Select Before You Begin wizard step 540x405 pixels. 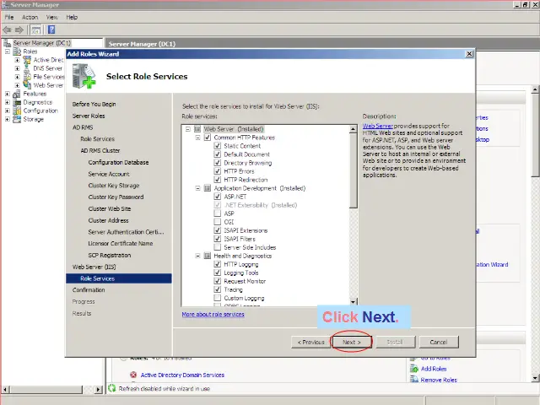tap(94, 104)
